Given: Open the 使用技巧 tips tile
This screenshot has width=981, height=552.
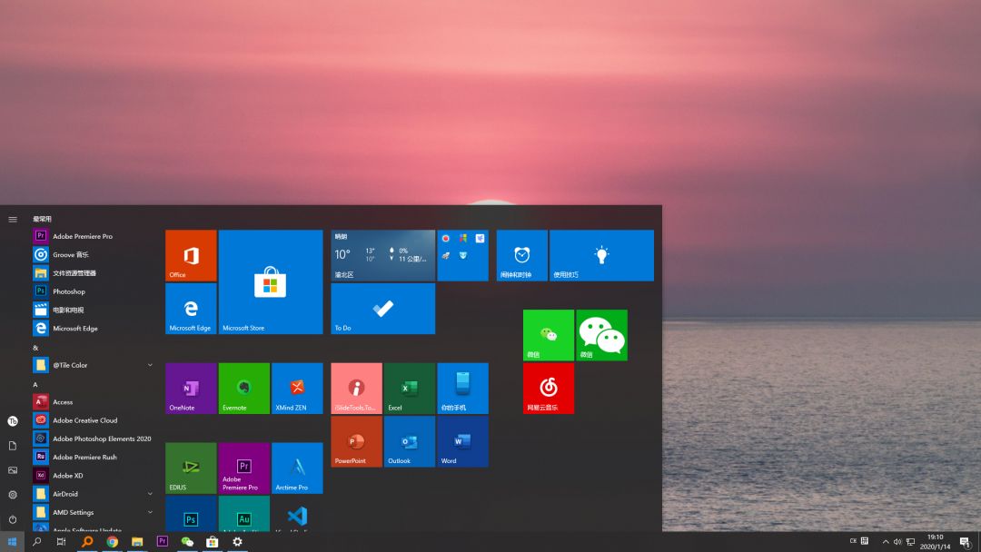Looking at the screenshot, I should coord(601,255).
